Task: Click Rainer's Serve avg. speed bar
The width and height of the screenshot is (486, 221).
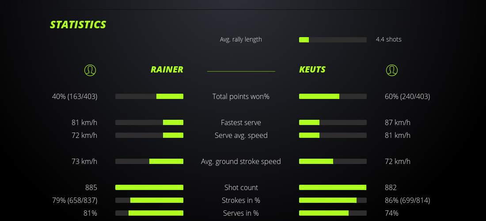Action: tap(149, 135)
